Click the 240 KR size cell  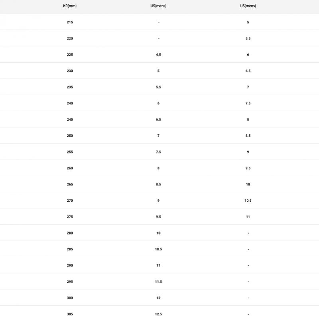(x=70, y=103)
